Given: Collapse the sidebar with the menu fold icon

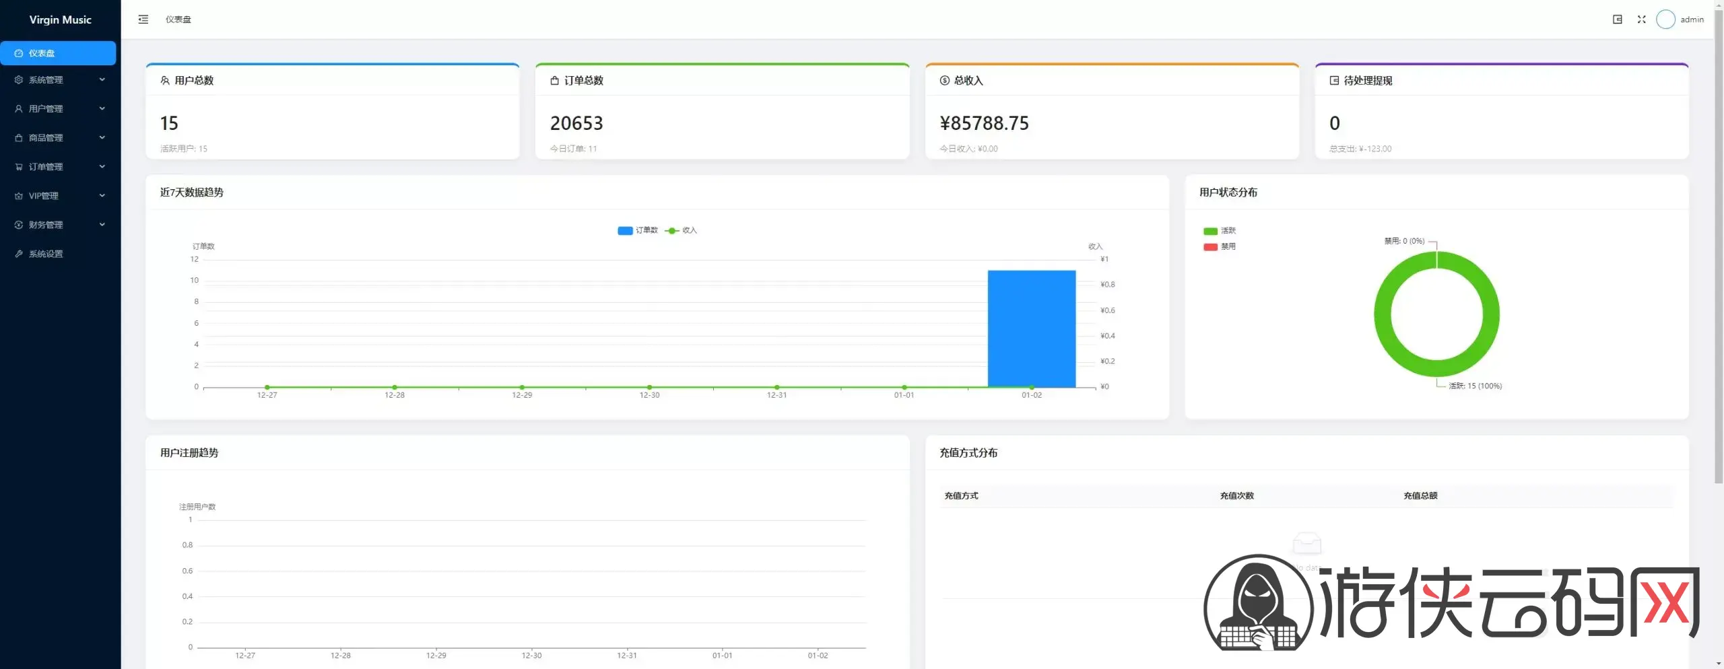Looking at the screenshot, I should 143,20.
